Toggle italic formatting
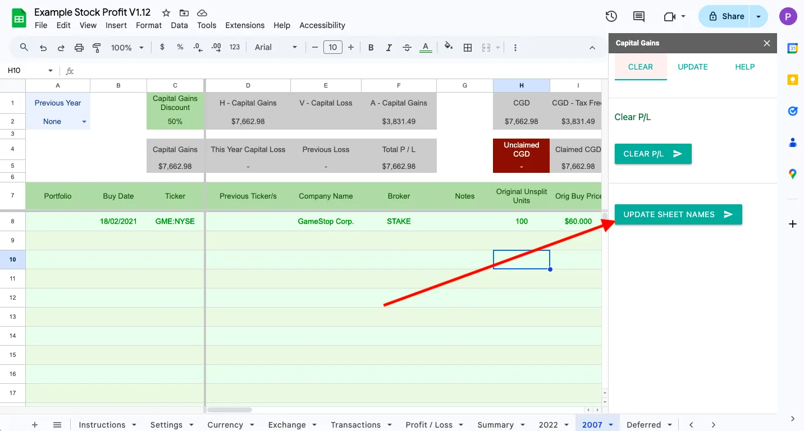This screenshot has width=804, height=431. (389, 48)
